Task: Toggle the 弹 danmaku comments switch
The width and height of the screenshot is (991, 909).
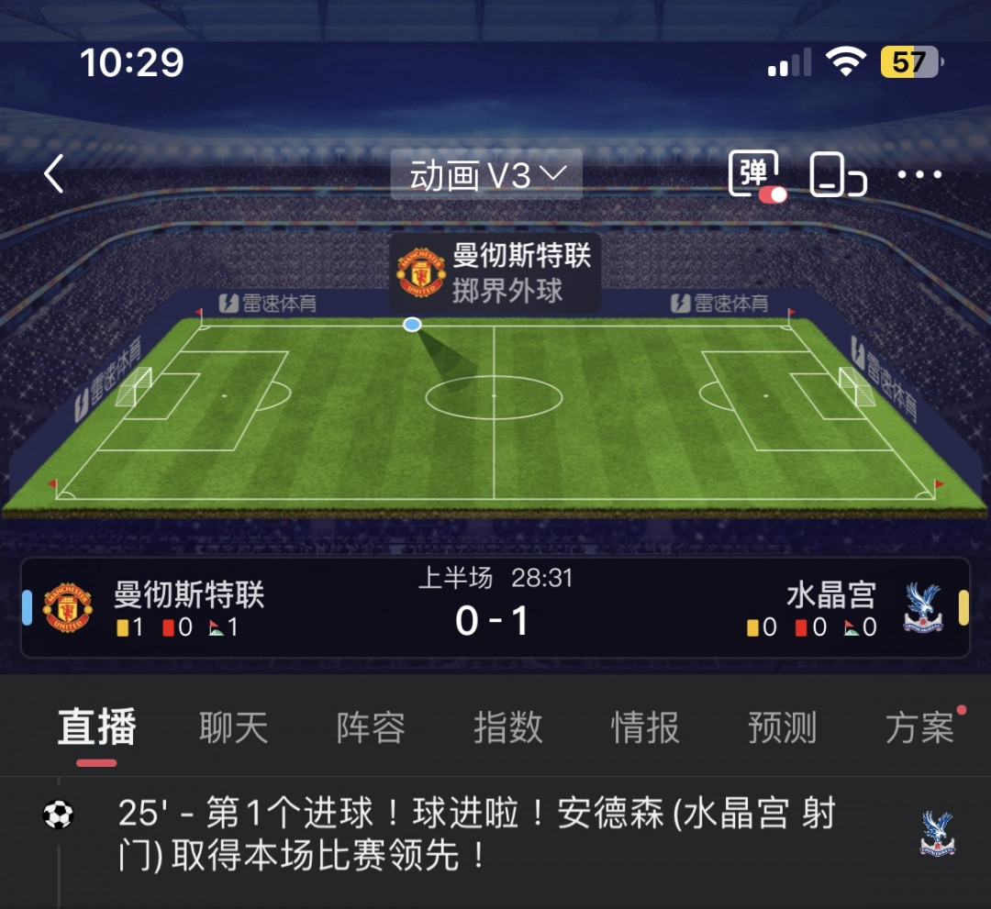Action: [757, 175]
